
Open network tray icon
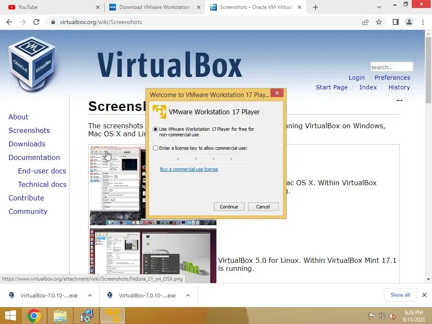[382, 316]
